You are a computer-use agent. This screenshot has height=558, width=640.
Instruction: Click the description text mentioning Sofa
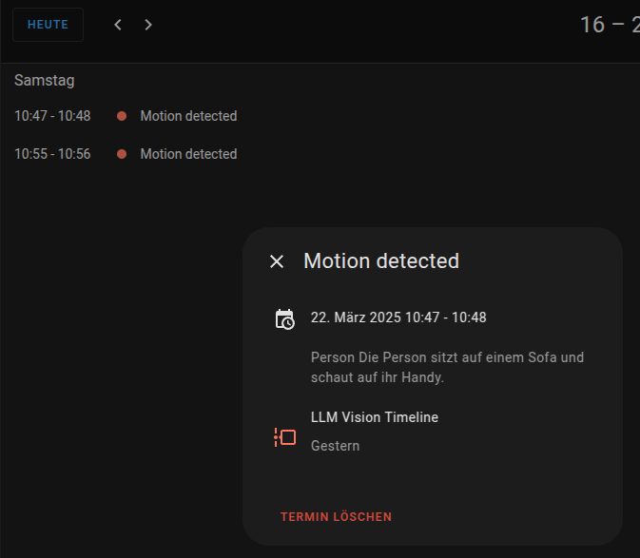447,368
